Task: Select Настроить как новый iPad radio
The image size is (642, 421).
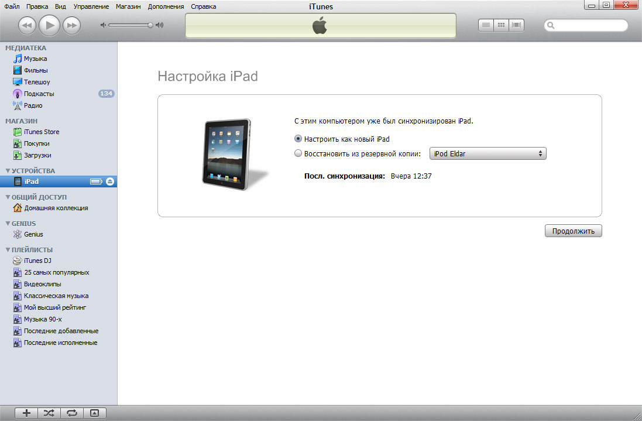Action: 298,139
